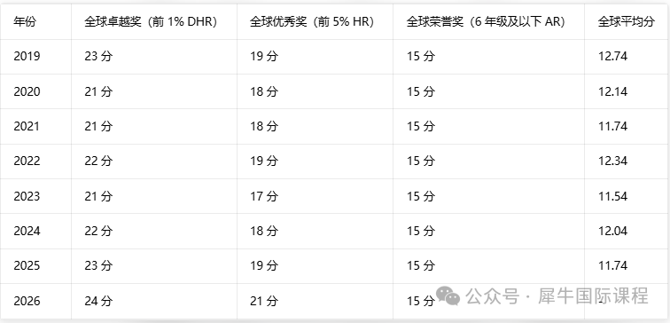Image resolution: width=670 pixels, height=323 pixels.
Task: Click the WeChat logo icon in watermark
Action: [x=448, y=296]
